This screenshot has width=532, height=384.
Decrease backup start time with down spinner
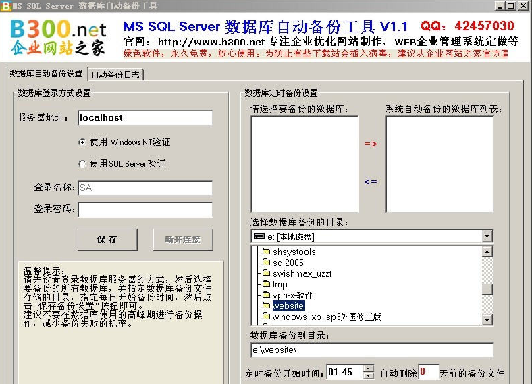[x=369, y=375]
